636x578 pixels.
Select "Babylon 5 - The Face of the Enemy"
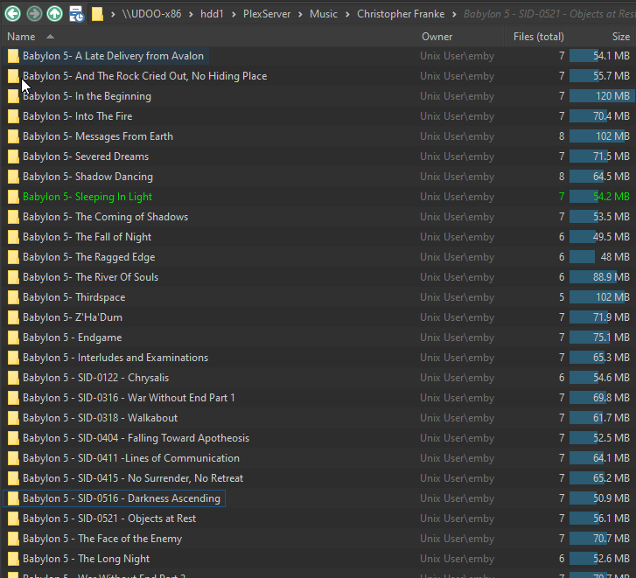coord(102,539)
